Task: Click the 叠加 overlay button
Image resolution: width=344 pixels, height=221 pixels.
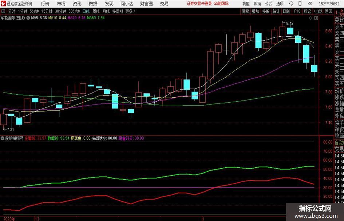Action: click(256, 11)
